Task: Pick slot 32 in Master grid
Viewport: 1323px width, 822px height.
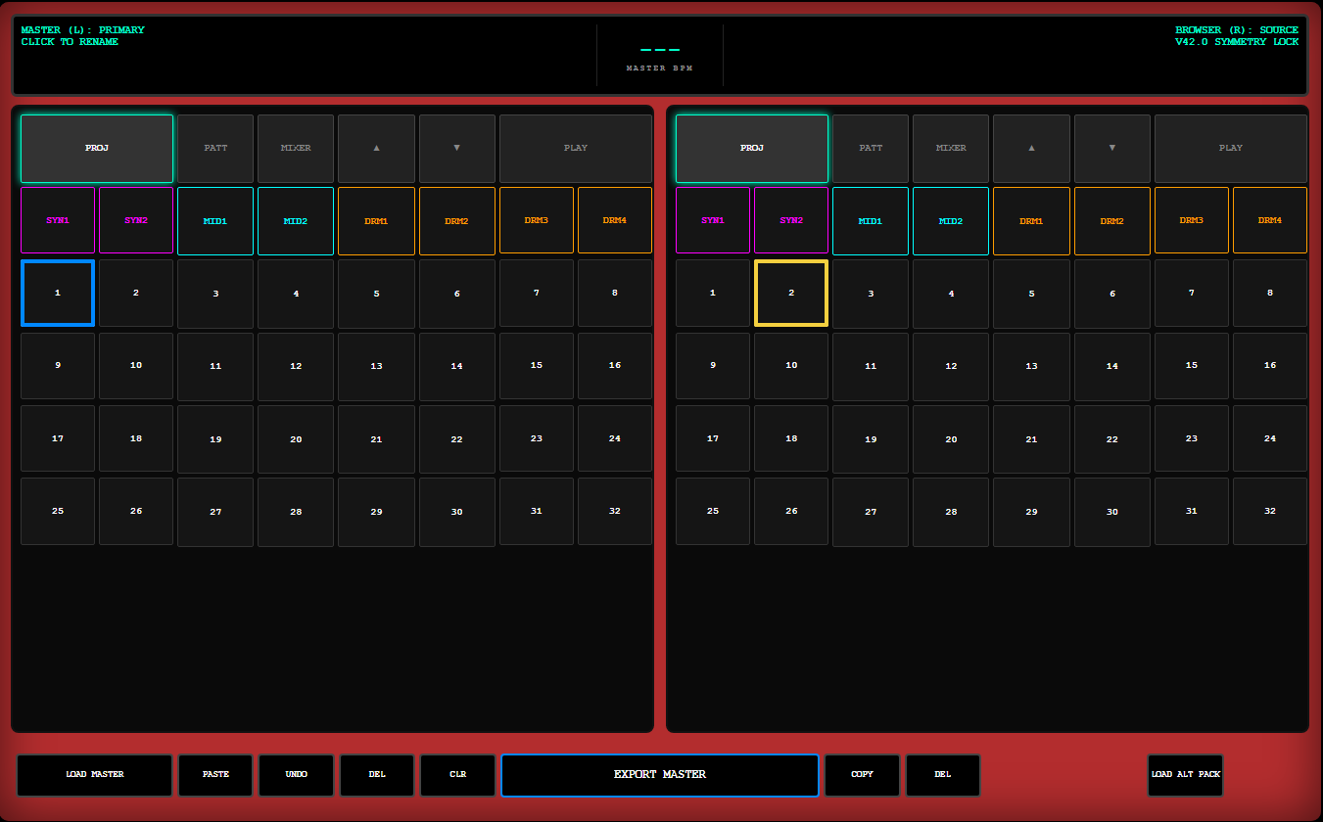Action: [615, 511]
